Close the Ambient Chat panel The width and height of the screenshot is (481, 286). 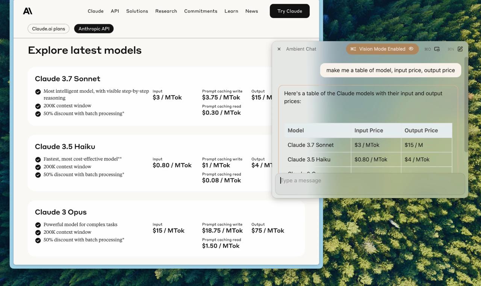(x=279, y=49)
